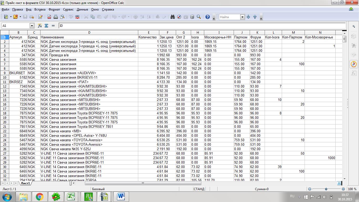The image size is (359, 202).
Task: Click the Zoom magnifier toolbar icon
Action: (199, 17)
